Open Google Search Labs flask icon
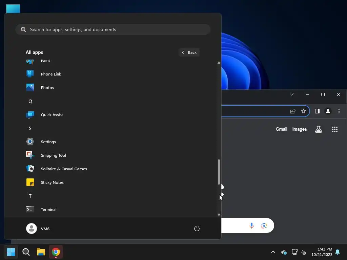347x260 pixels. click(x=319, y=129)
